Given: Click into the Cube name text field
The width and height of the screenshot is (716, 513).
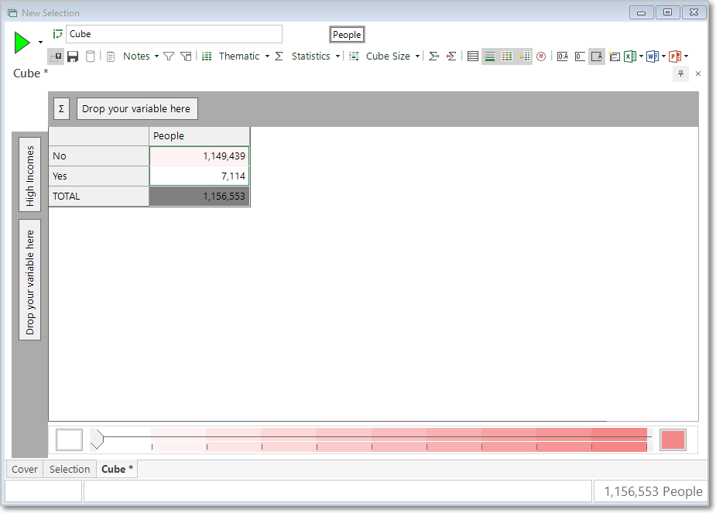Looking at the screenshot, I should pos(174,34).
